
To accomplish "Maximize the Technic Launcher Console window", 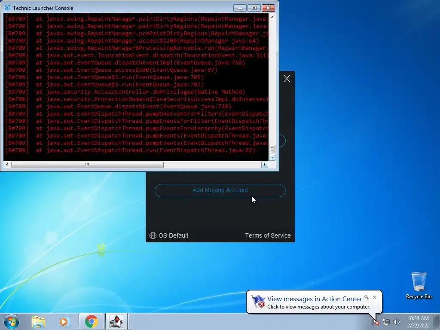I will [x=254, y=8].
